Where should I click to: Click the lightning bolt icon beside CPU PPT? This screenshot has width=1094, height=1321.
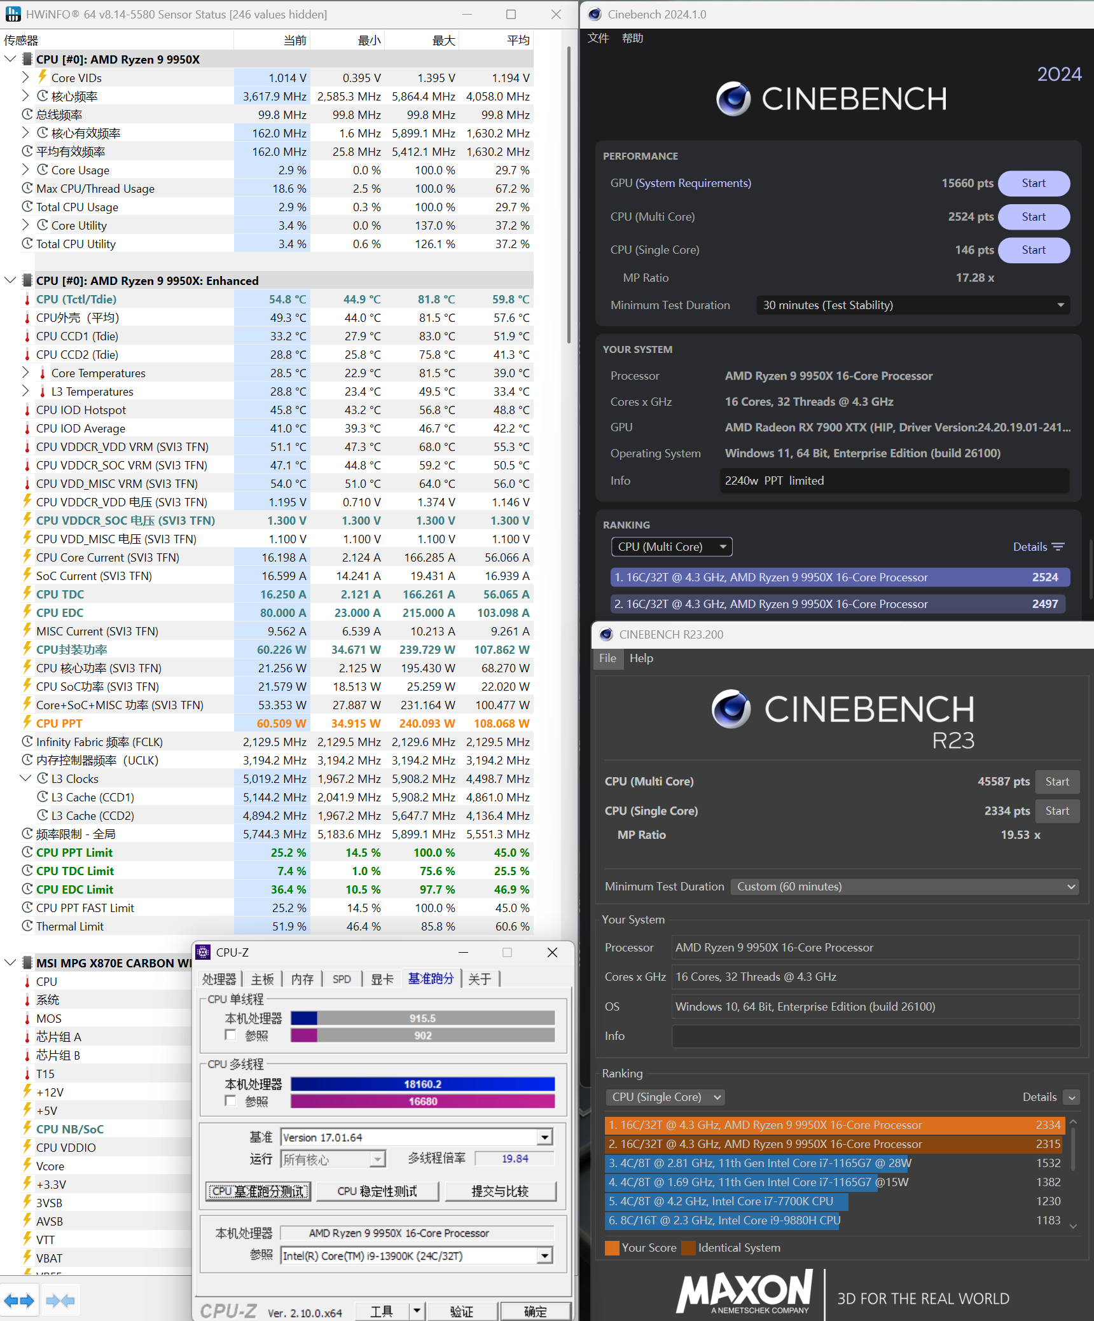[27, 723]
